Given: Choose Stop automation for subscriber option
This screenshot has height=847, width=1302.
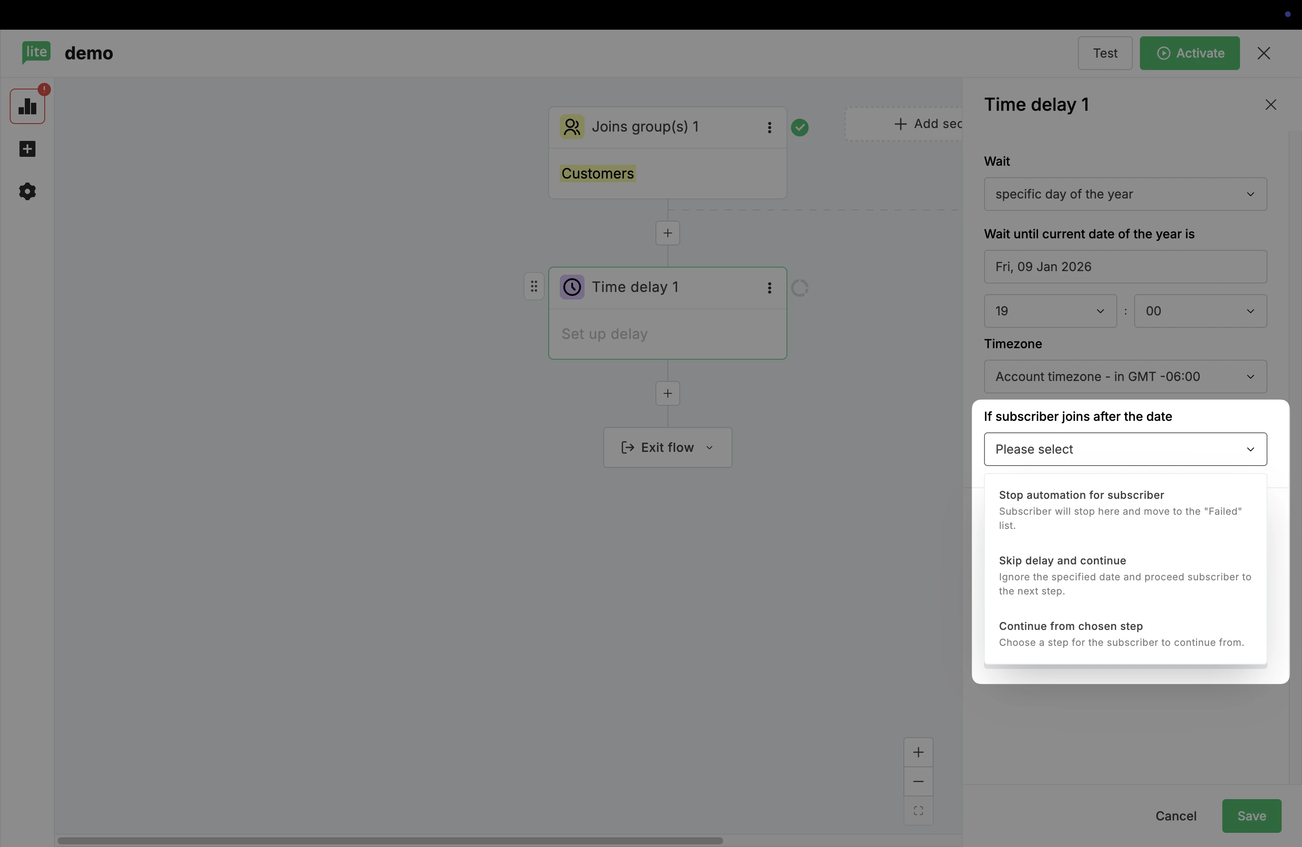Looking at the screenshot, I should (1125, 509).
